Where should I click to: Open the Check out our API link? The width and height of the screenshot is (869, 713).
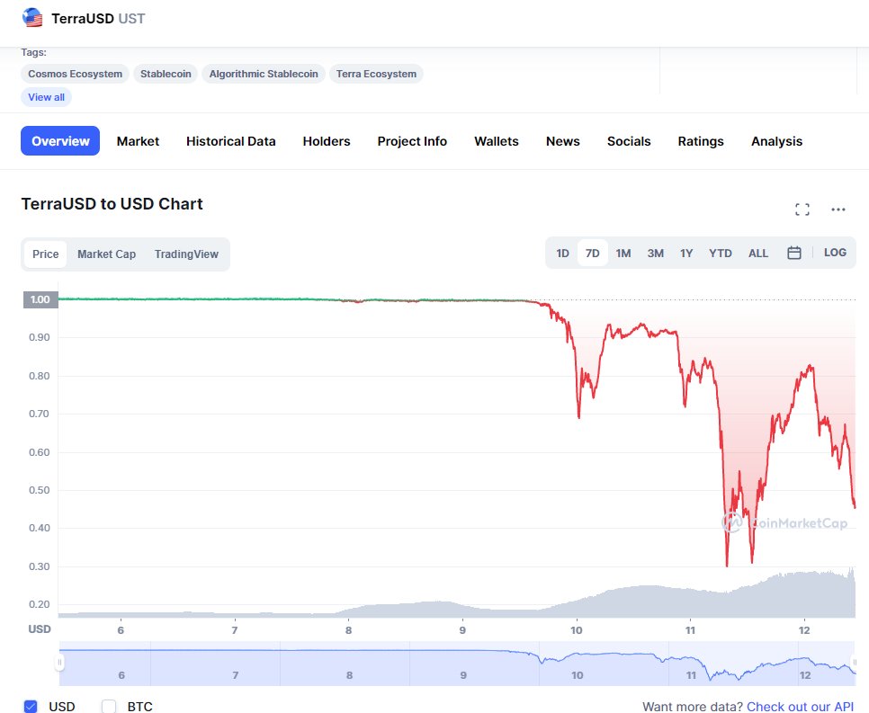(800, 707)
